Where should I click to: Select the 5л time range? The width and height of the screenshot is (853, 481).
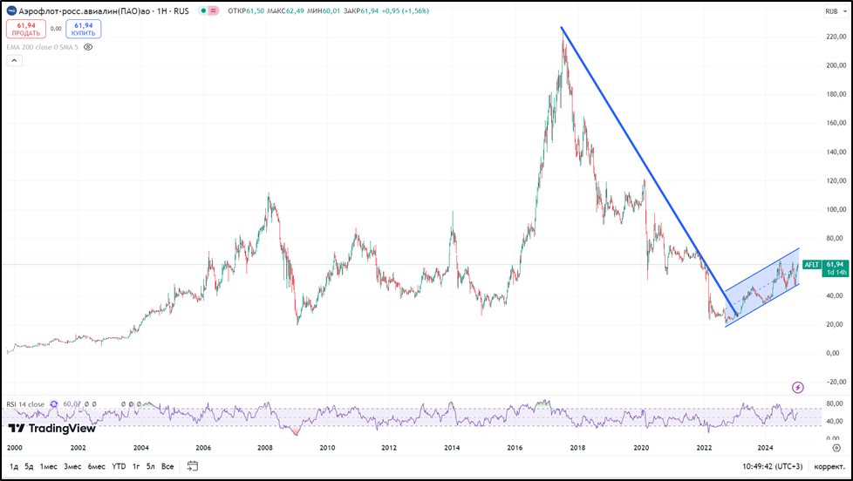(x=151, y=466)
